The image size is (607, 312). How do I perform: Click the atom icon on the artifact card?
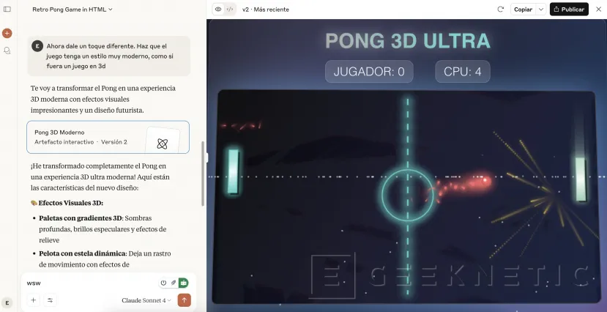pyautogui.click(x=163, y=144)
